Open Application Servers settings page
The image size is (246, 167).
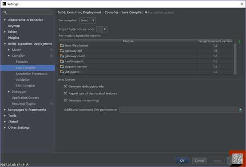tap(25, 98)
